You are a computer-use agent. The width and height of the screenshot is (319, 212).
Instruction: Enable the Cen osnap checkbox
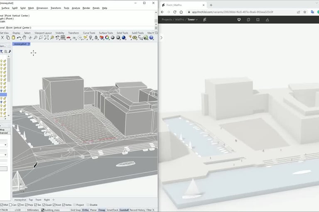pos(10,205)
